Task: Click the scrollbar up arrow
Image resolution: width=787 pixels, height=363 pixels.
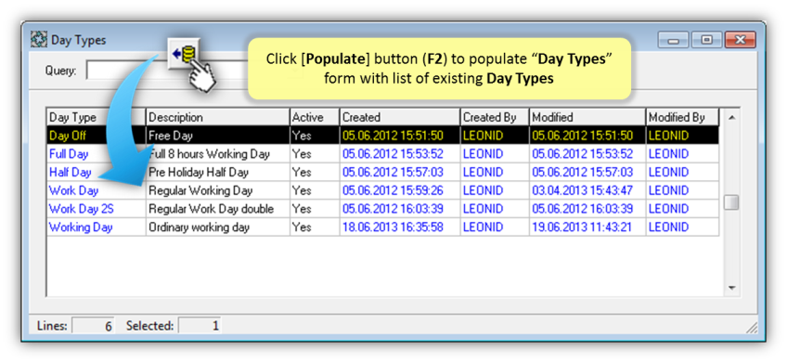Action: (731, 118)
